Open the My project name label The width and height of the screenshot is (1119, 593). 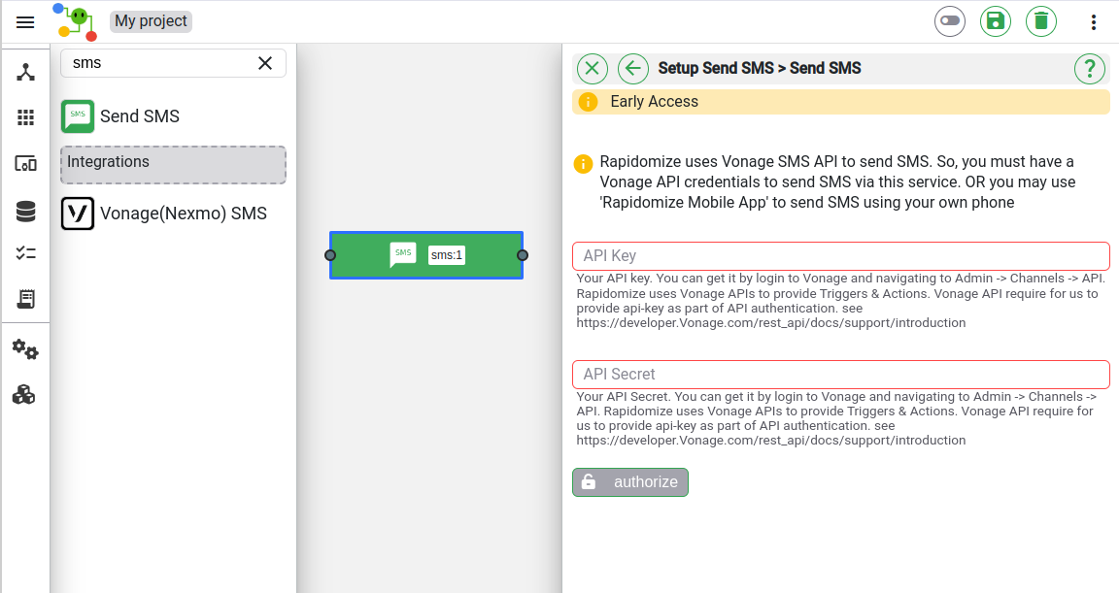pyautogui.click(x=151, y=21)
